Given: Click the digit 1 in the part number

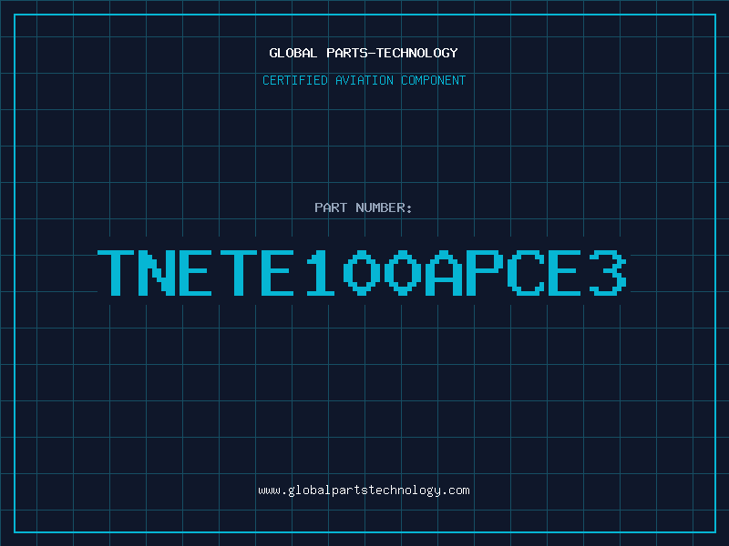Looking at the screenshot, I should click(x=323, y=273).
